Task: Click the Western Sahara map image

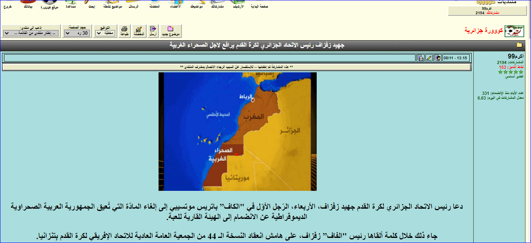Action: pyautogui.click(x=237, y=132)
